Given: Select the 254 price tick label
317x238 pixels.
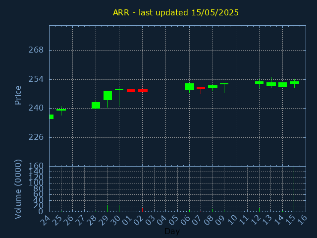Looking at the screenshot, I should coord(36,79).
